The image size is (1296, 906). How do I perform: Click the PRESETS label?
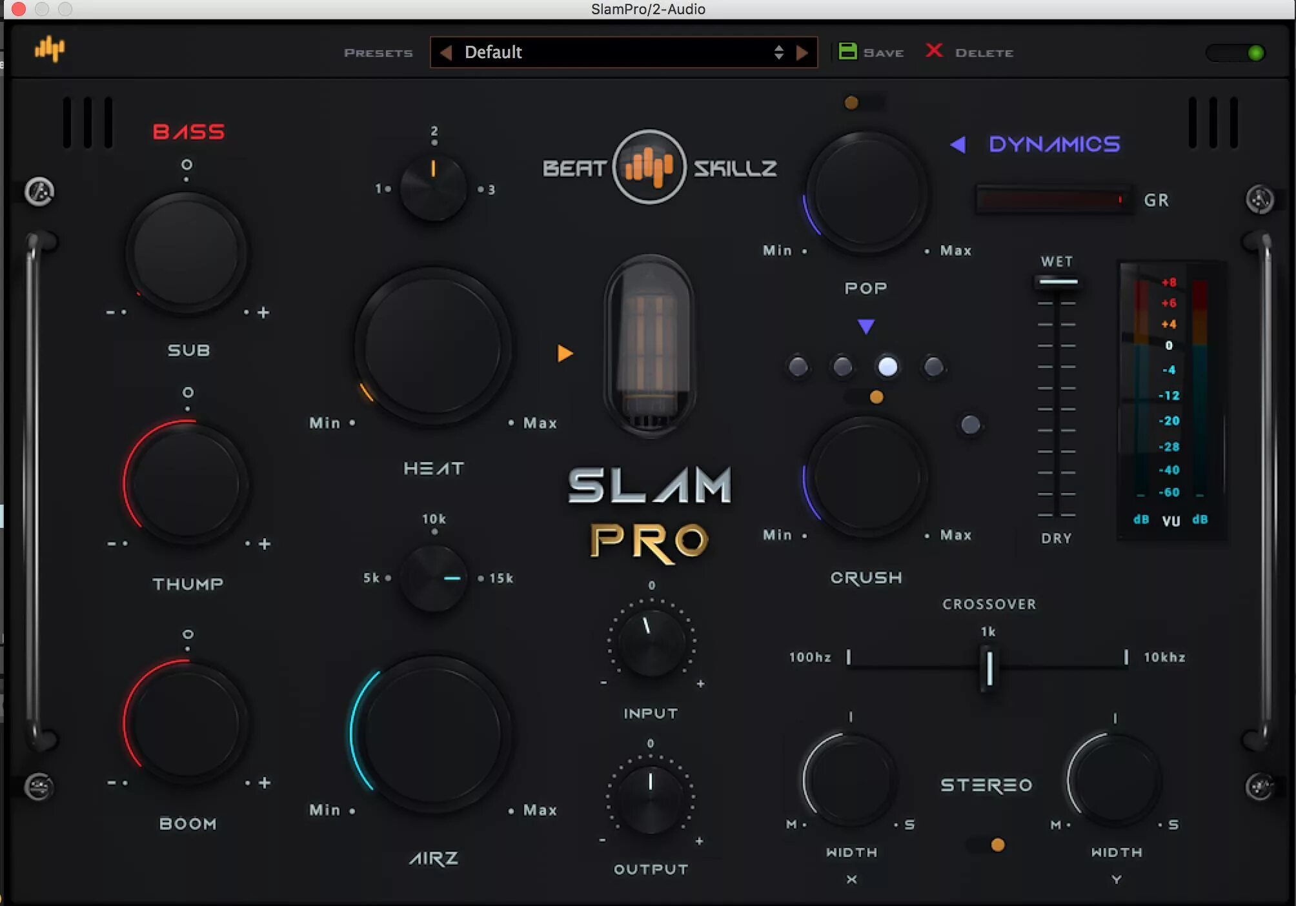click(378, 53)
